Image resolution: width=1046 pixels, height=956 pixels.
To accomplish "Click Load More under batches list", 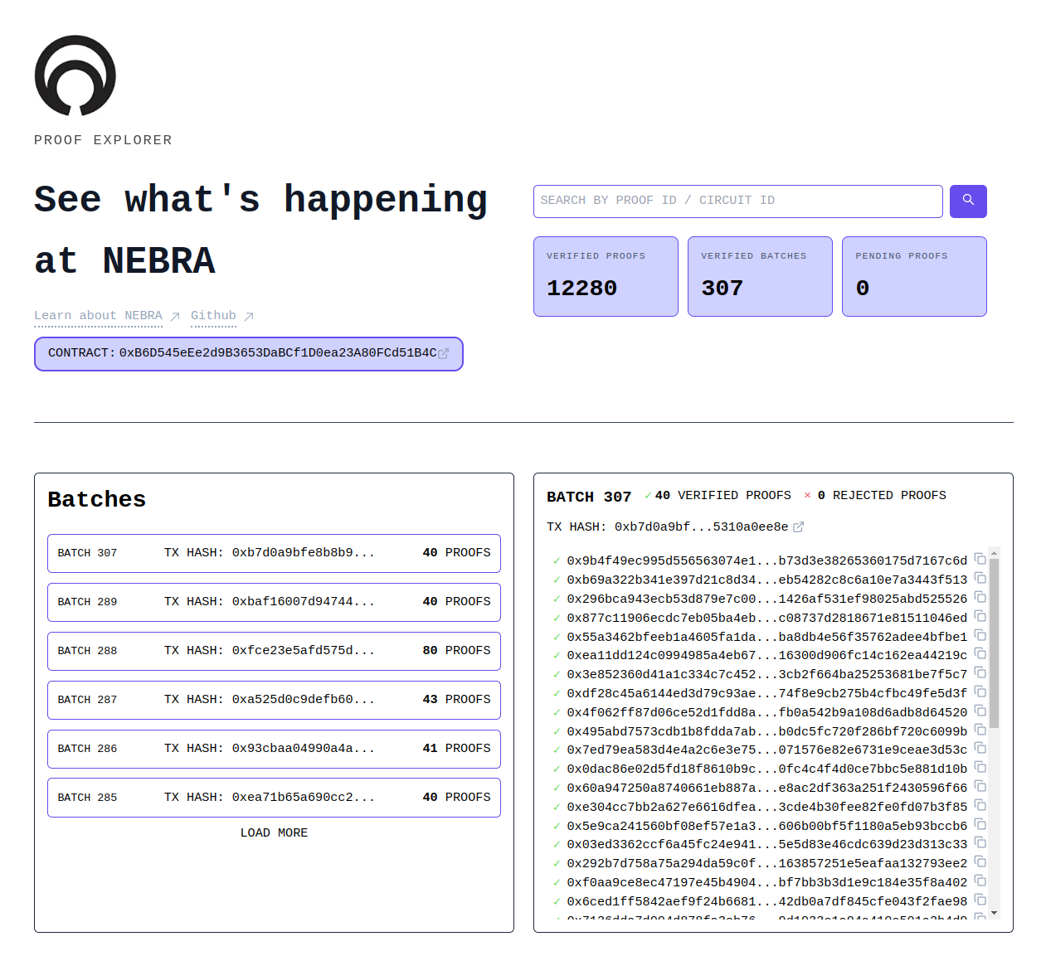I will point(274,832).
